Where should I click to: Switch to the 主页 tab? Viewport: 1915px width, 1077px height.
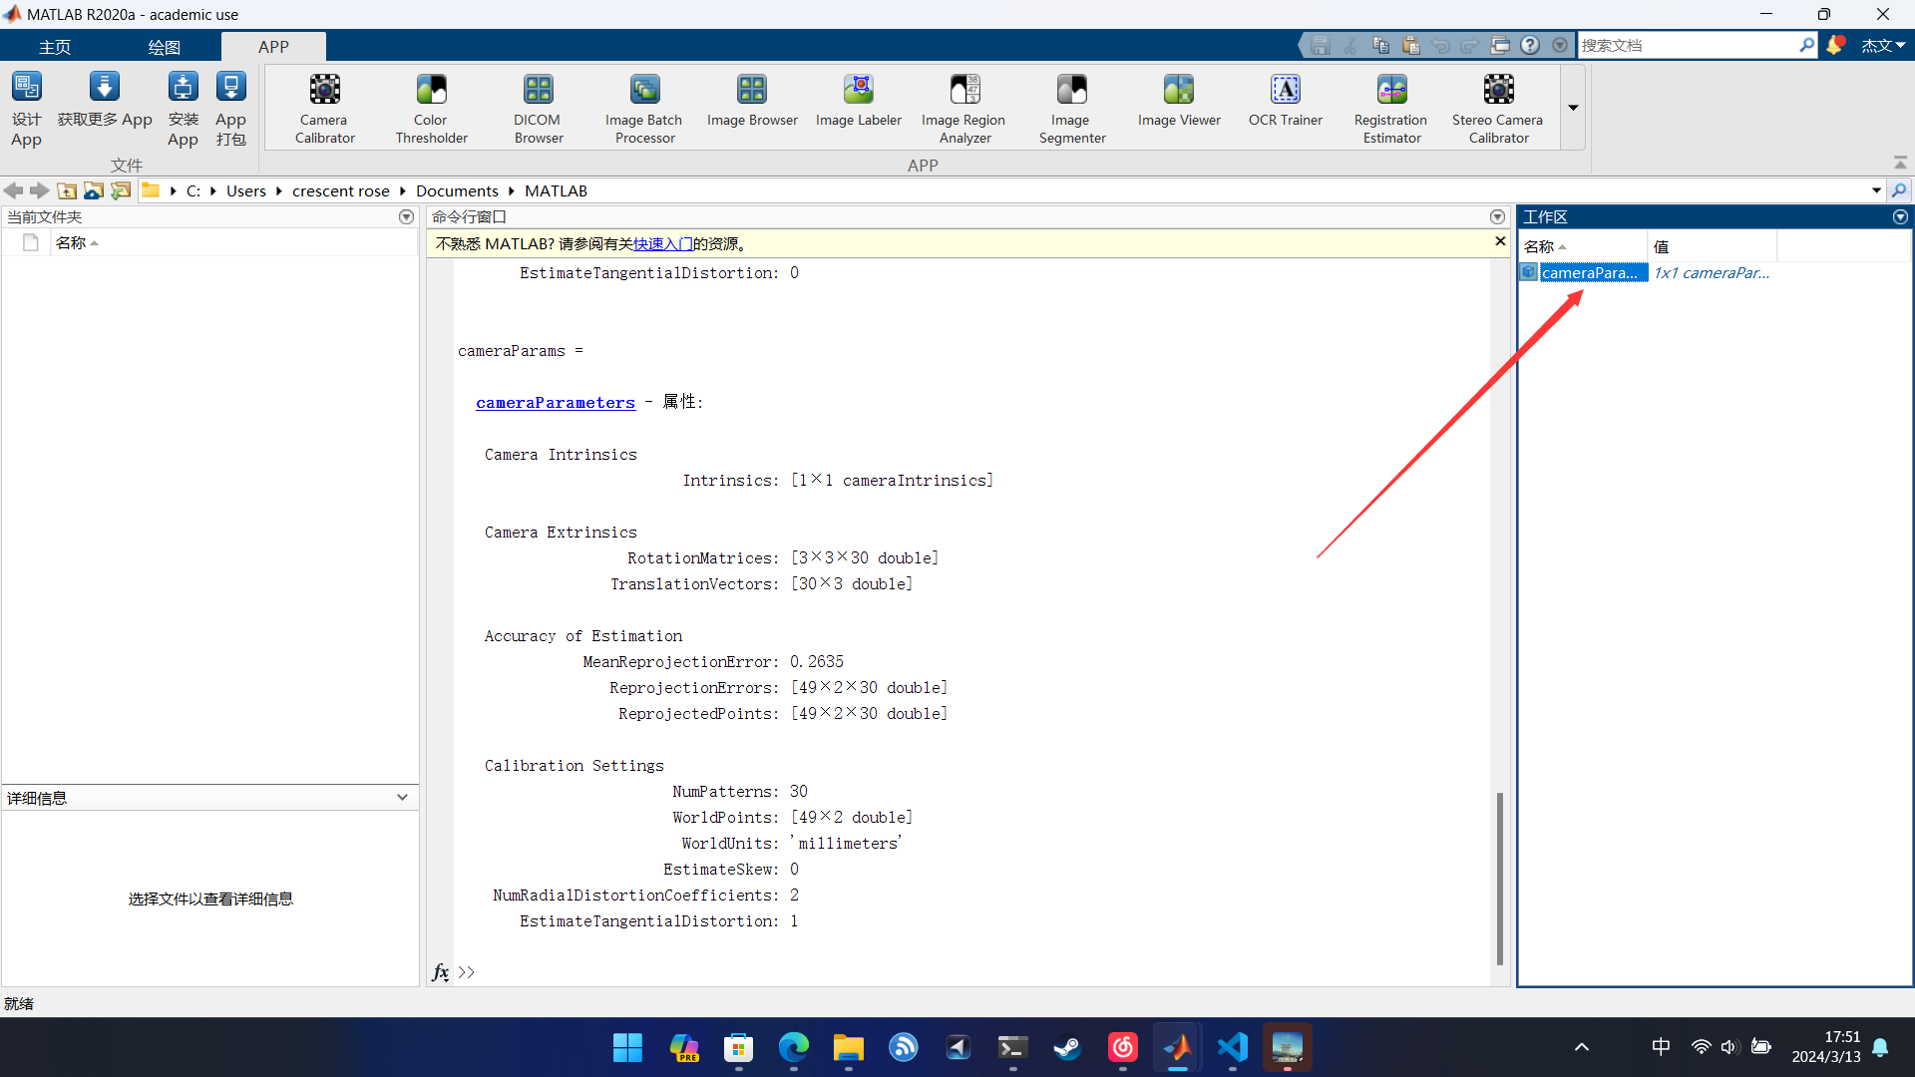55,47
